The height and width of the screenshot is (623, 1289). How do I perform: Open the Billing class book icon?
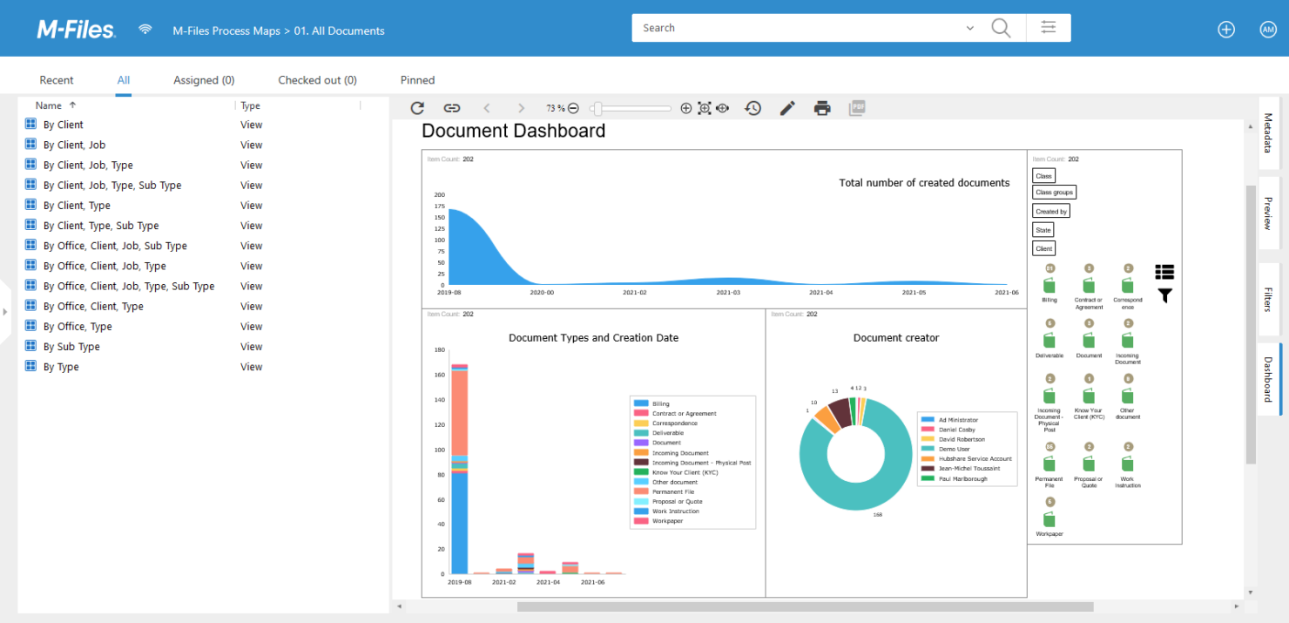point(1049,285)
